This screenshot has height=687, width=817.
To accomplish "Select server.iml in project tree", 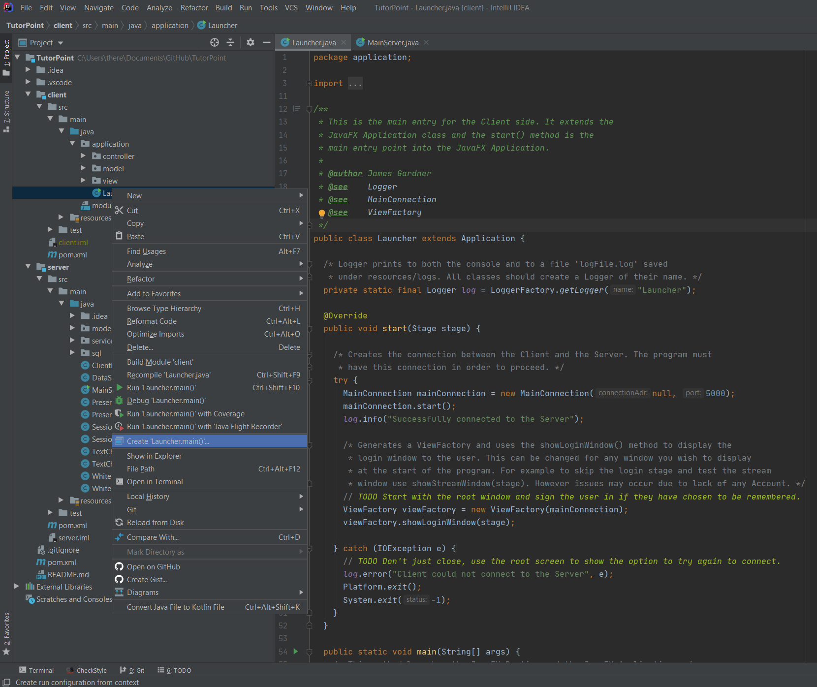I will [x=73, y=537].
